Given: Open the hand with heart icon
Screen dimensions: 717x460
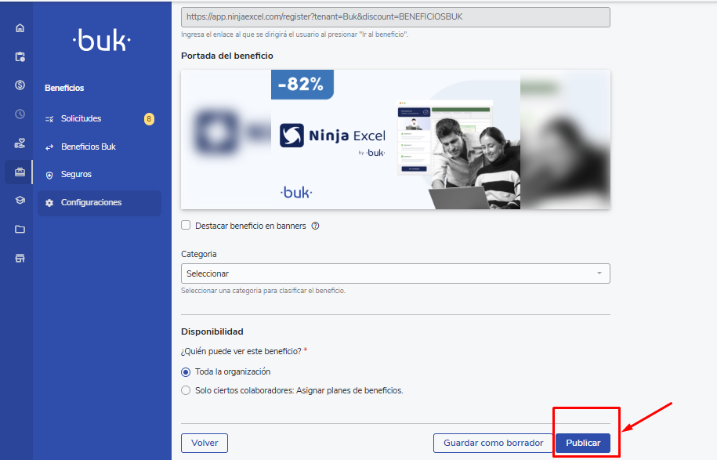Looking at the screenshot, I should tap(20, 143).
